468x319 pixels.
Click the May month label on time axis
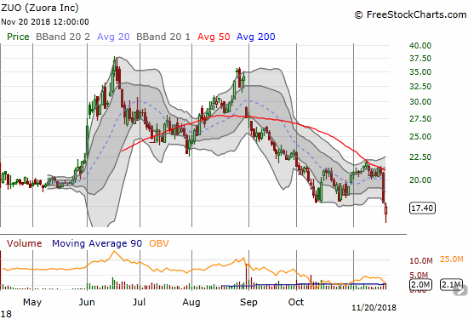32,302
